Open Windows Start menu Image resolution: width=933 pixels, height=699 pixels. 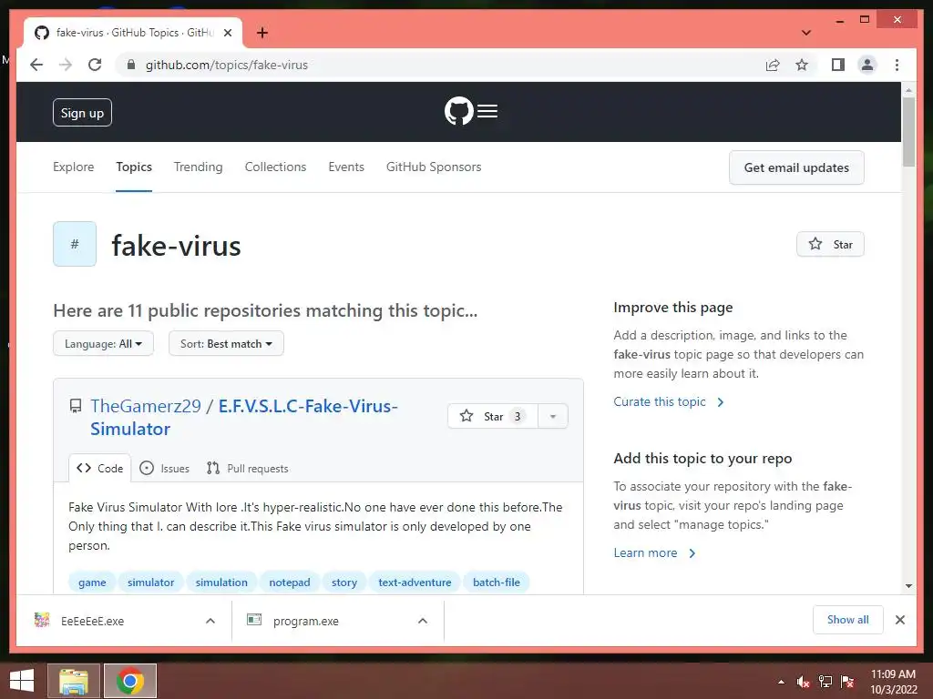pyautogui.click(x=22, y=681)
